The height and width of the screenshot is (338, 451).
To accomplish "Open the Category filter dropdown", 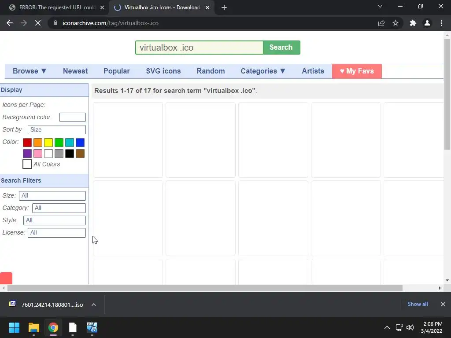I will [x=59, y=208].
